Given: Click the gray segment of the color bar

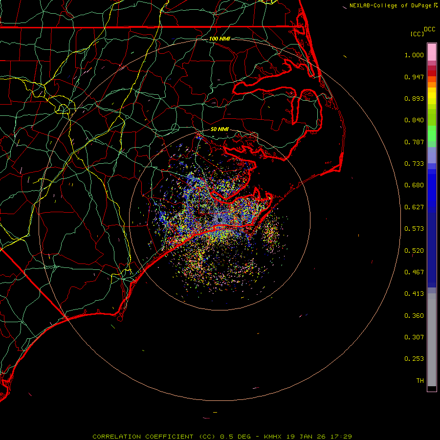Looking at the screenshot, I should point(432,340).
